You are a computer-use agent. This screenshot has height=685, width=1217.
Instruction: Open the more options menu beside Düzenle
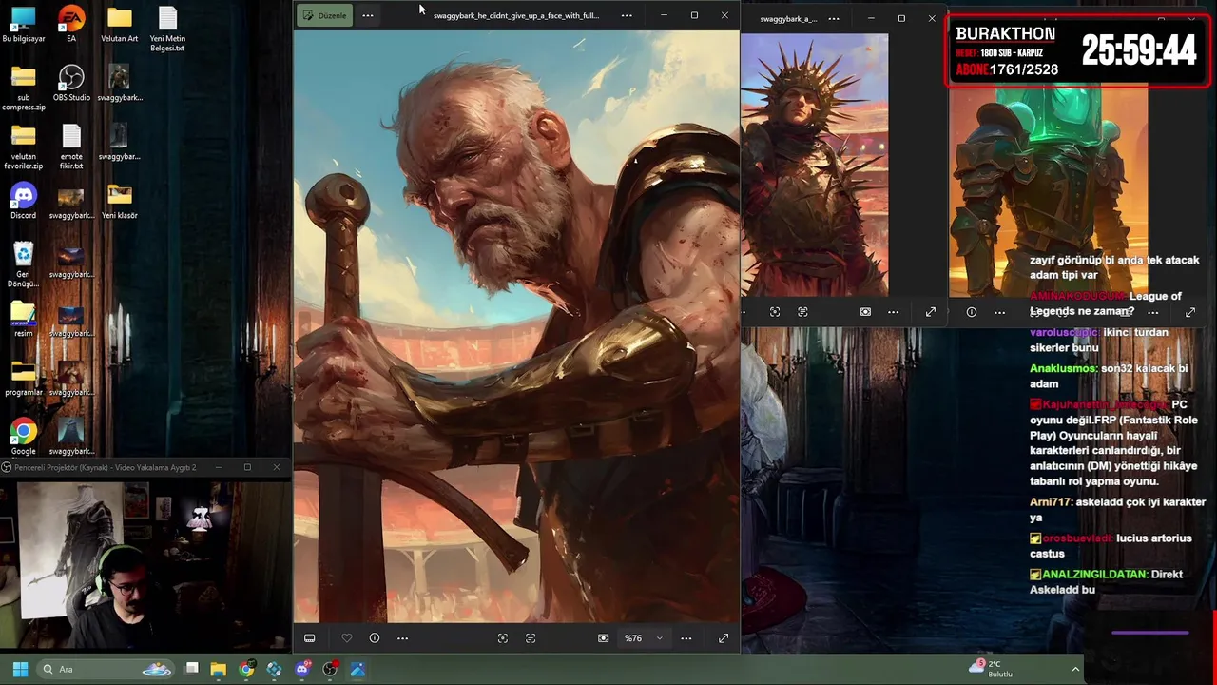368,15
